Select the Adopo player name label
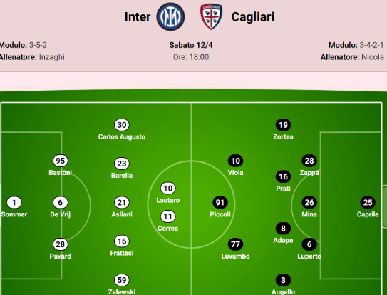 tap(283, 240)
